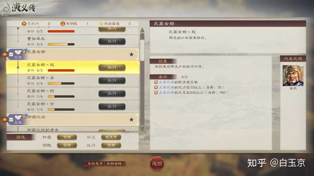Click the 交流 handshake icon beside 御前比试
Image resolution: width=314 pixels, height=176 pixels.
(18, 120)
